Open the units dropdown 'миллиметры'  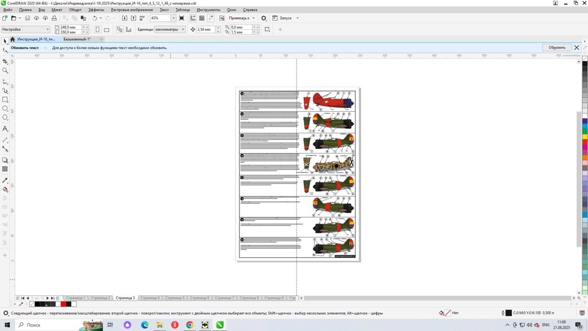[170, 29]
